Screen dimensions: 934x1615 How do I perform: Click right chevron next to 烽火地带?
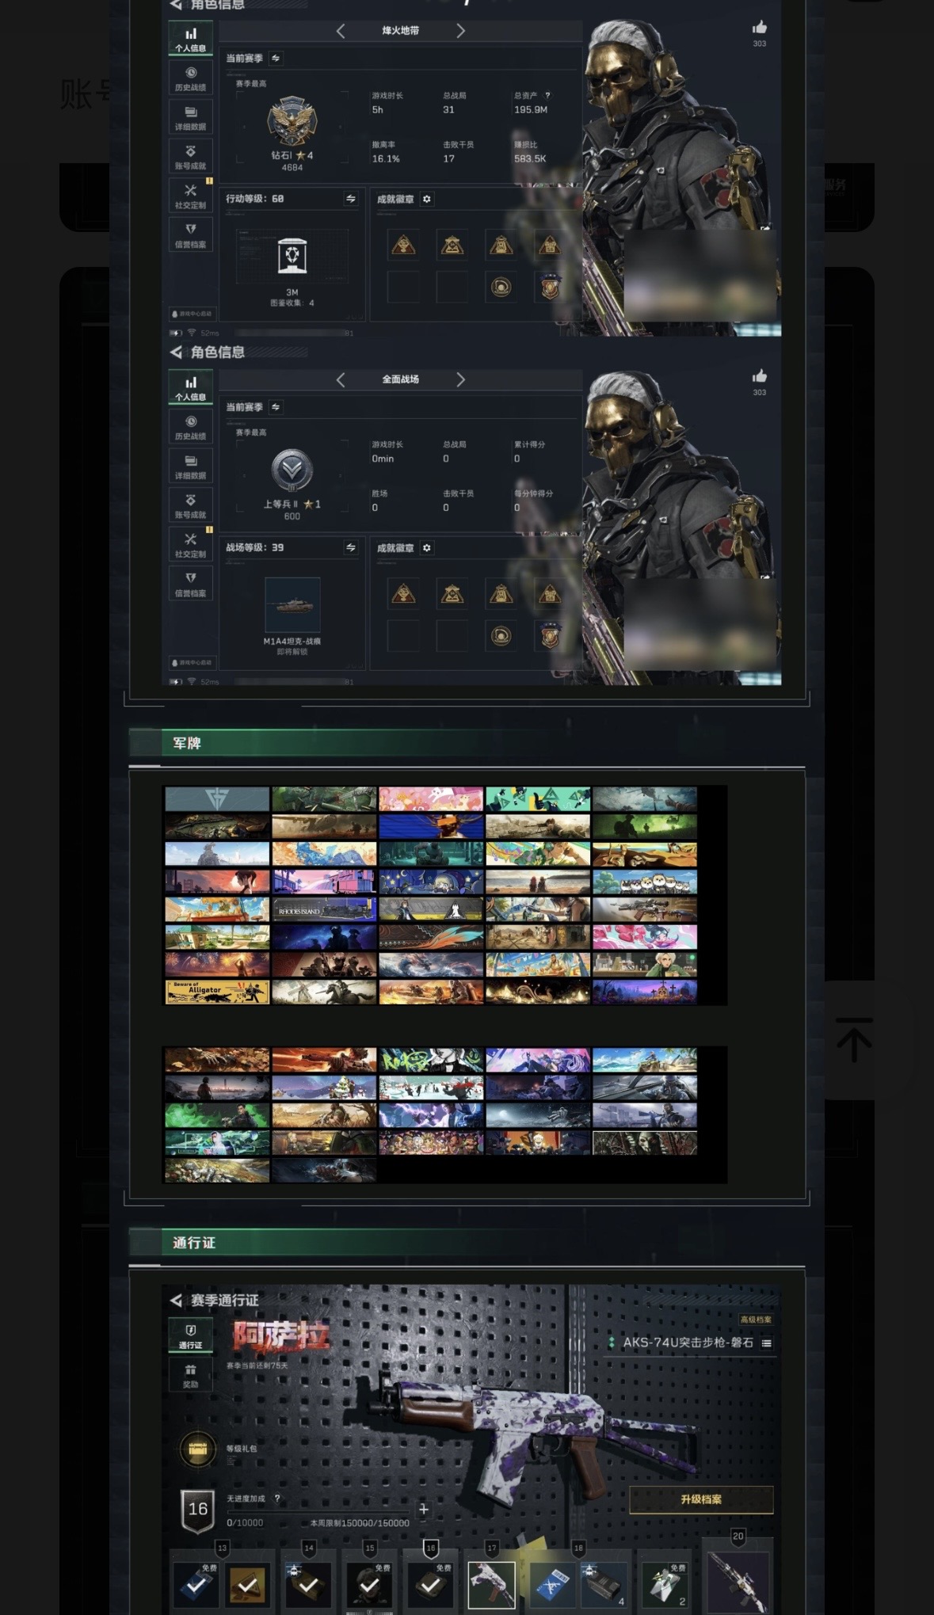coord(460,31)
